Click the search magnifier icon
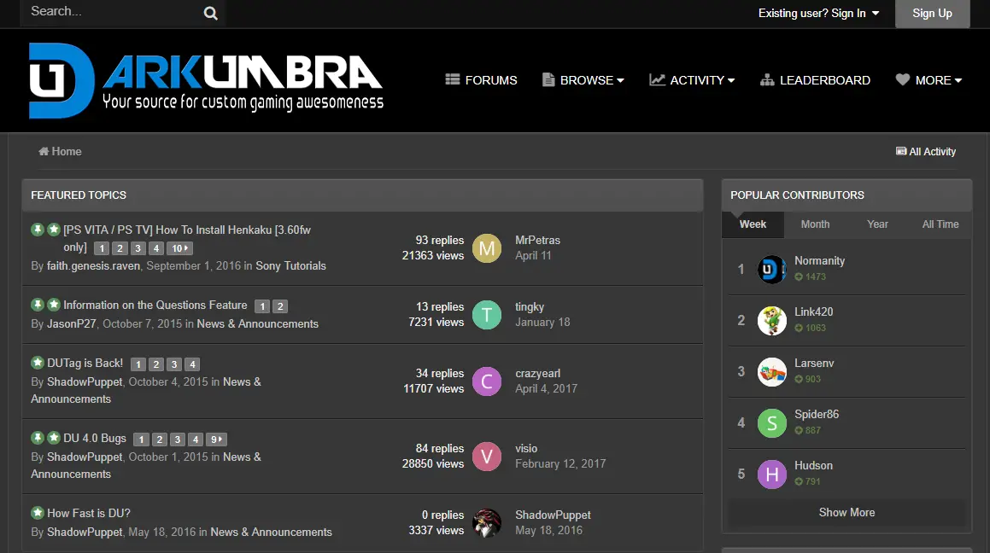 point(210,13)
